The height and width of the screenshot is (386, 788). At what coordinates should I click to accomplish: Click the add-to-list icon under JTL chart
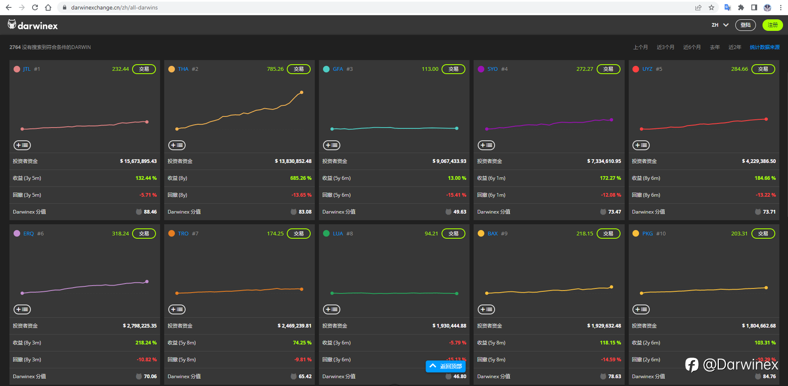[22, 145]
